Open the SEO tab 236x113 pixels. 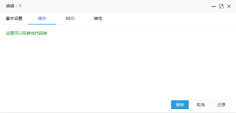click(x=70, y=18)
